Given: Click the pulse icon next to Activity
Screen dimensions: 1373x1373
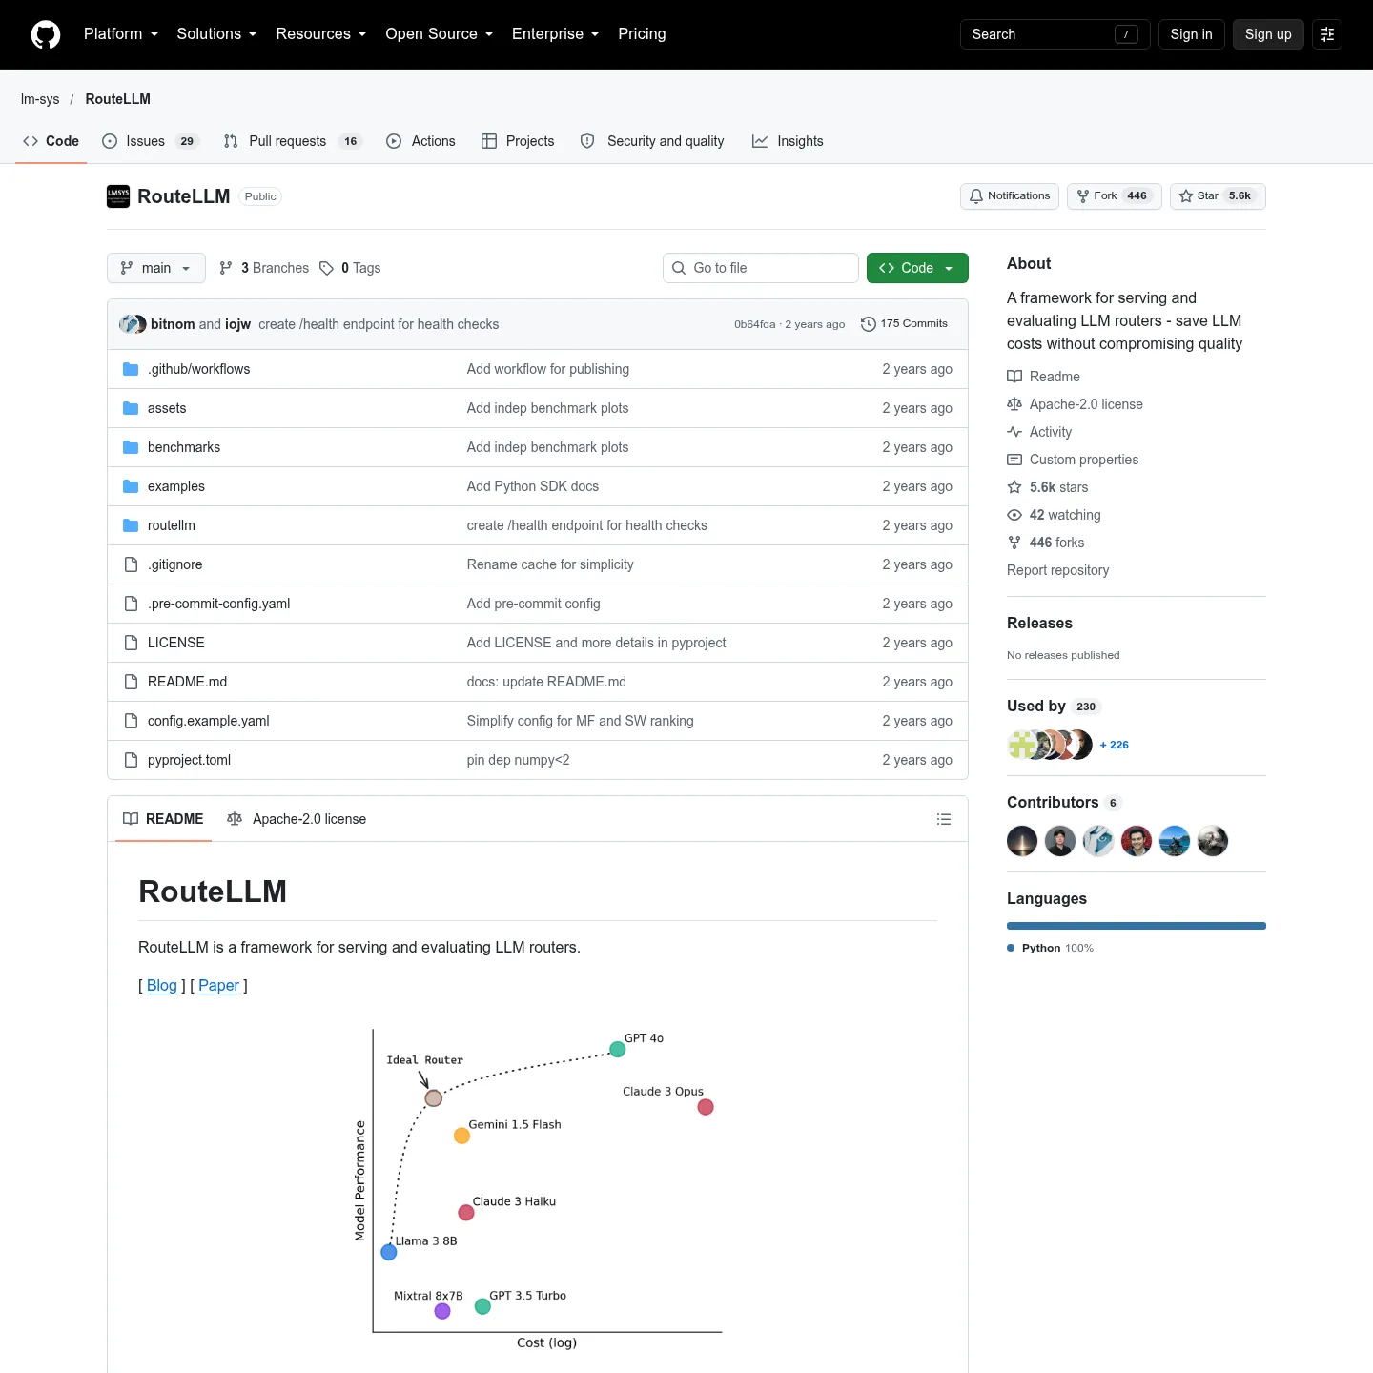Looking at the screenshot, I should [1014, 432].
